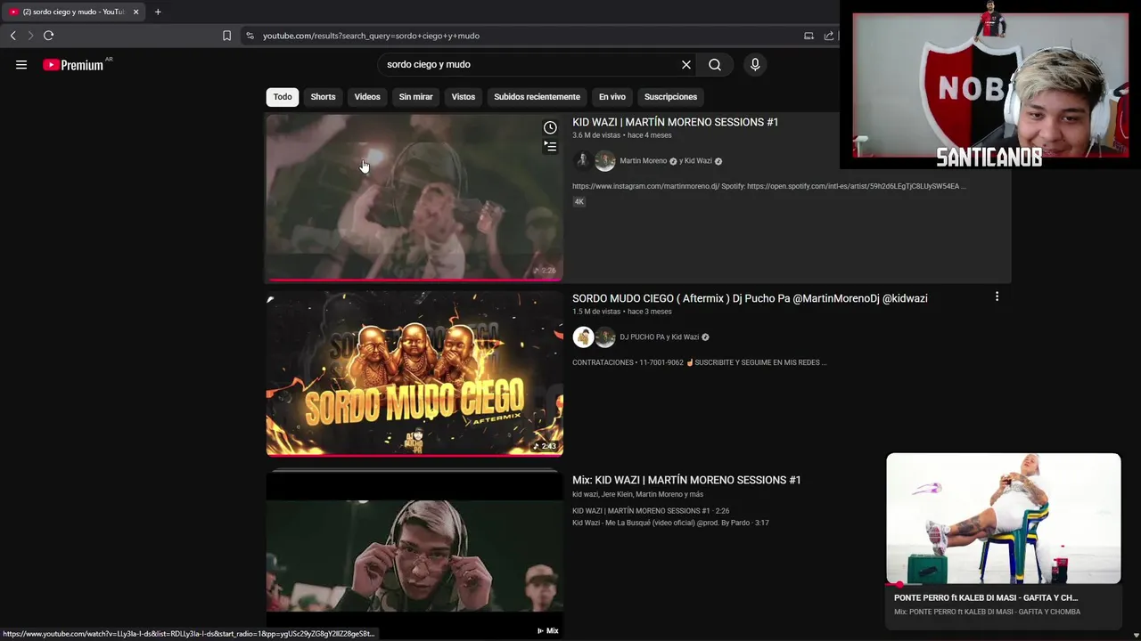Viewport: 1141px width, 641px height.
Task: Go back with the browser back arrow
Action: [12, 36]
